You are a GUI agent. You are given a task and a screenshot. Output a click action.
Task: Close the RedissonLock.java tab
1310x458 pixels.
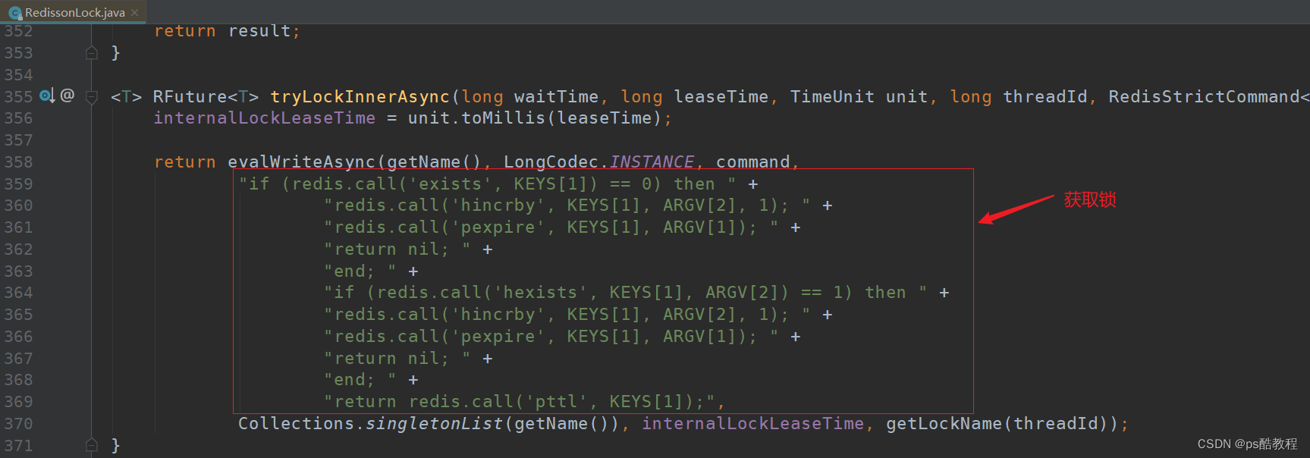135,12
